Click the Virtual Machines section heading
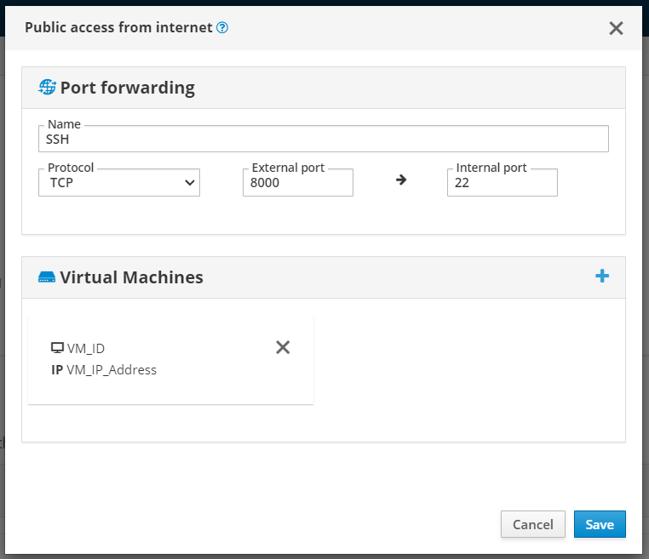 pos(131,277)
